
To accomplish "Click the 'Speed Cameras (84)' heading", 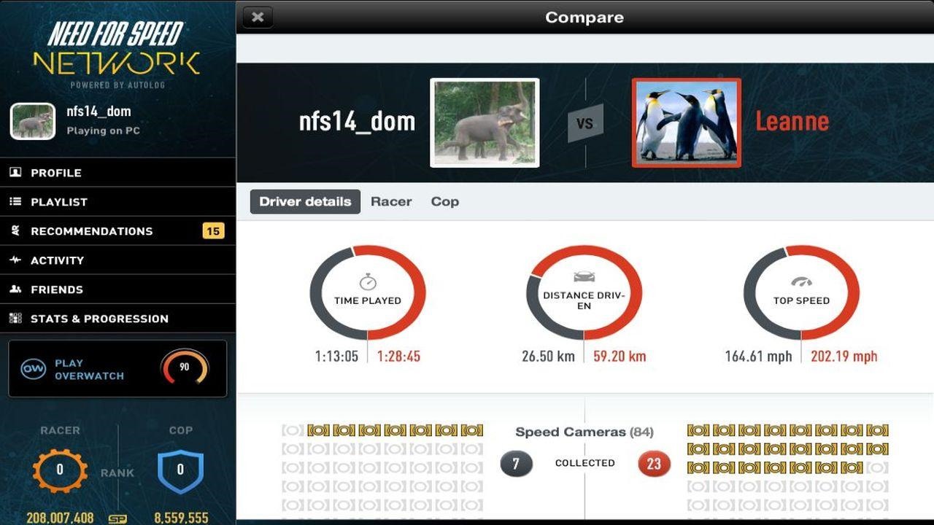I will tap(584, 432).
